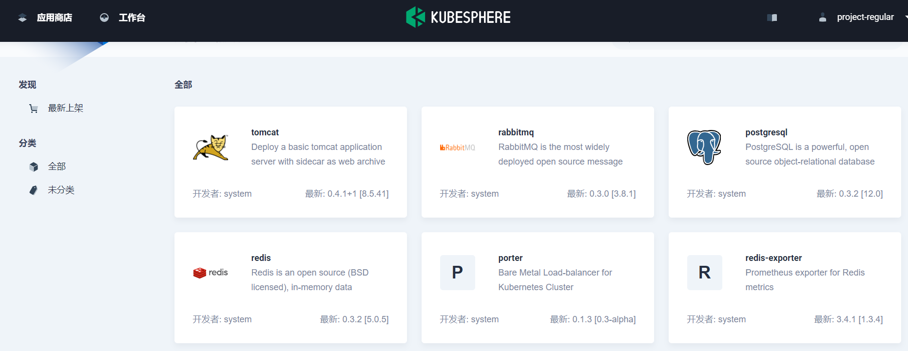Screen dimensions: 908x351
Task: Open the postgresql app title
Action: 766,132
